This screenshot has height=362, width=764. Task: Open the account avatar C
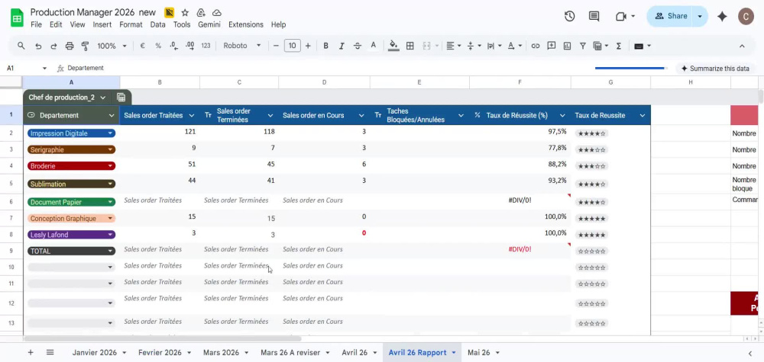746,16
